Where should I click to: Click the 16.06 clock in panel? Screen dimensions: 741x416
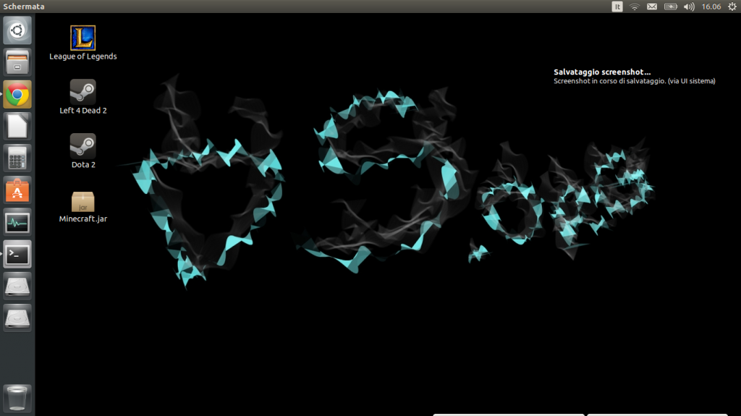tap(711, 7)
